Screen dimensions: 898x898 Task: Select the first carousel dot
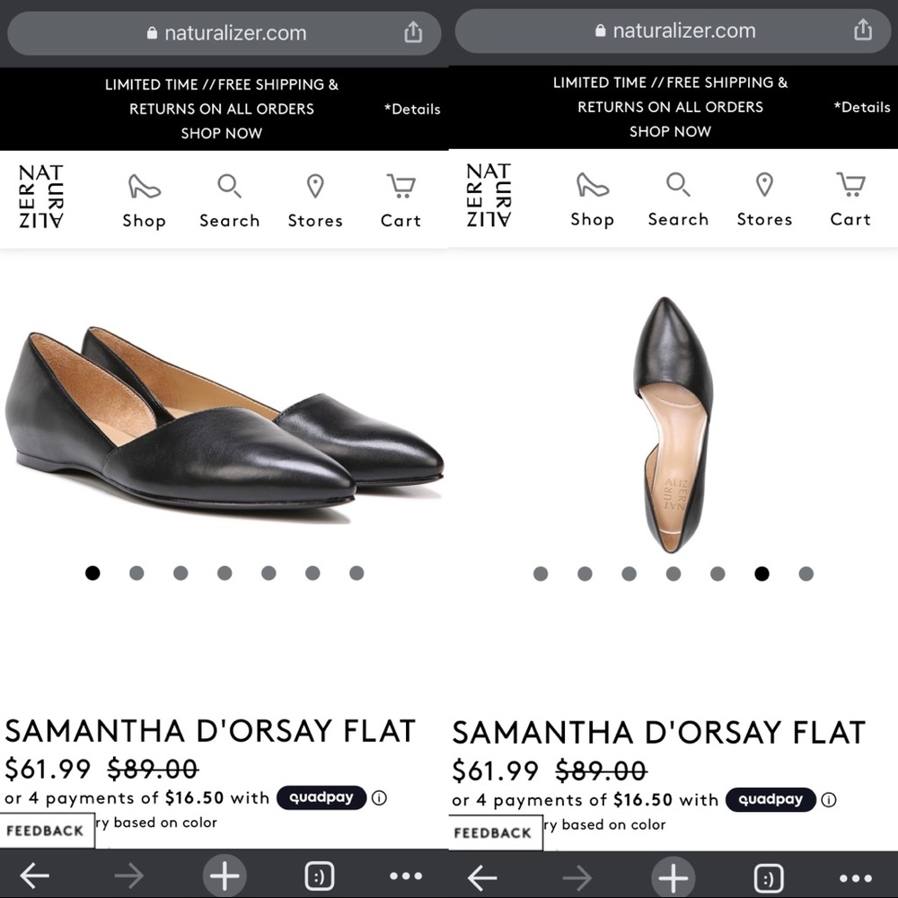[x=92, y=572]
